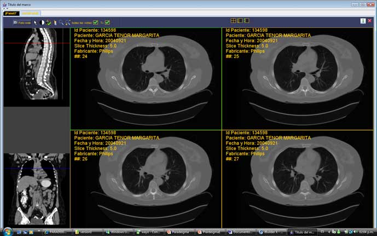This screenshot has height=236, width=377.
Task: Switch to four-panel grid layout
Action: [234, 21]
